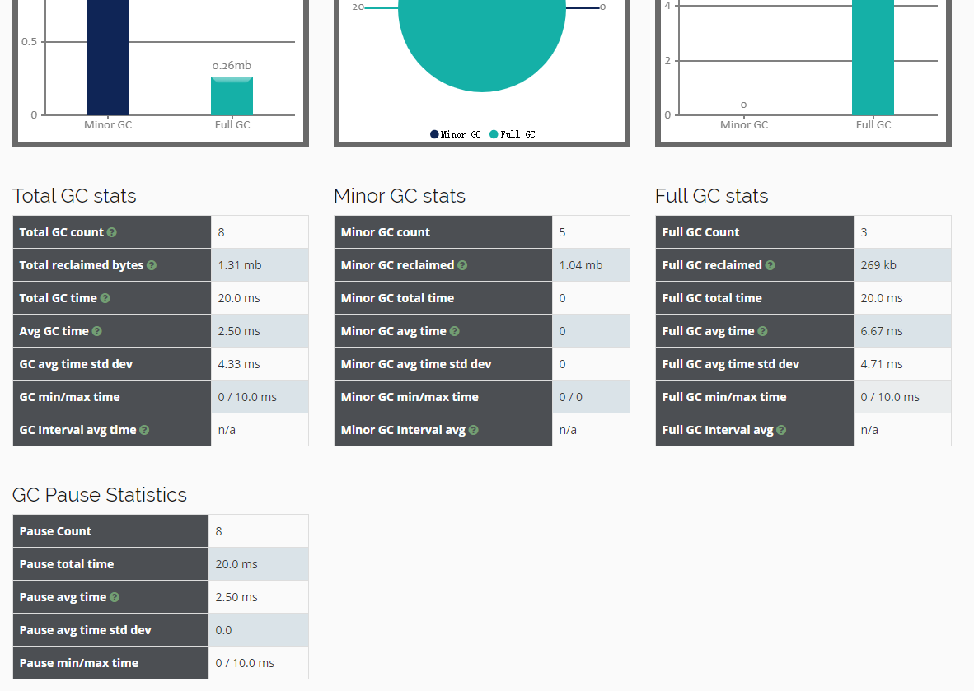Click help icon beside Minor GC reclaimed

[x=462, y=265]
